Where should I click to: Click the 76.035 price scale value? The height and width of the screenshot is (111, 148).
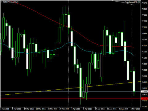pyautogui.click(x=144, y=46)
